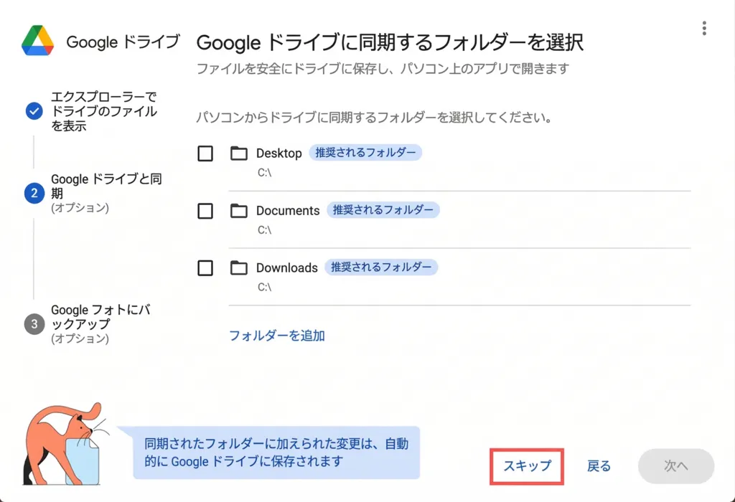Click the フォルダーを追加 link

click(x=276, y=336)
